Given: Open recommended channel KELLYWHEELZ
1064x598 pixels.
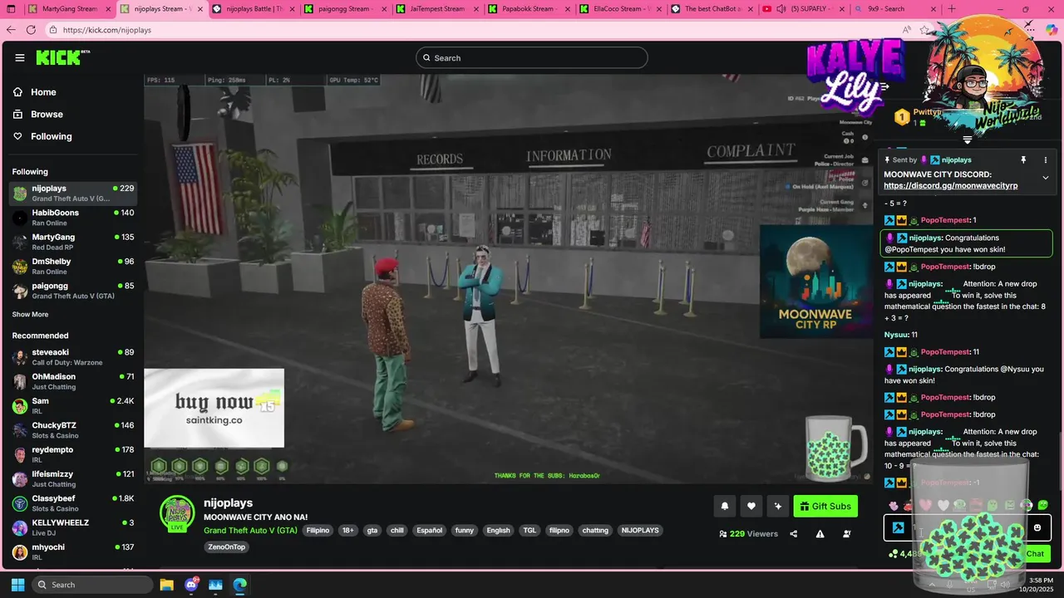Looking at the screenshot, I should (73, 527).
